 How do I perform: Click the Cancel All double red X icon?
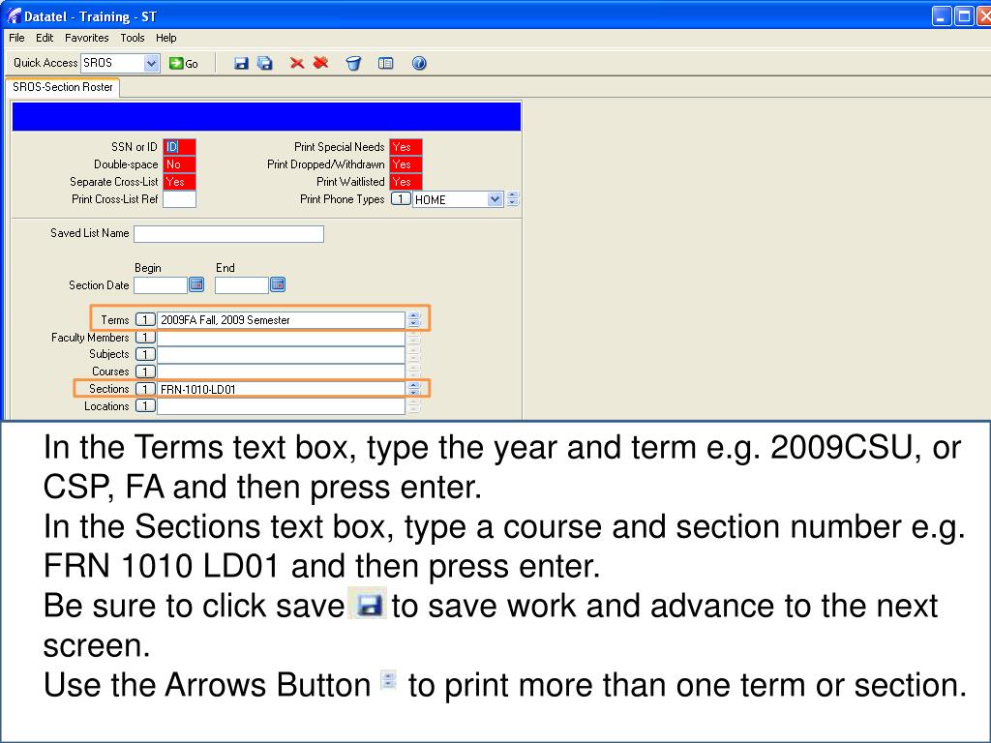tap(321, 63)
